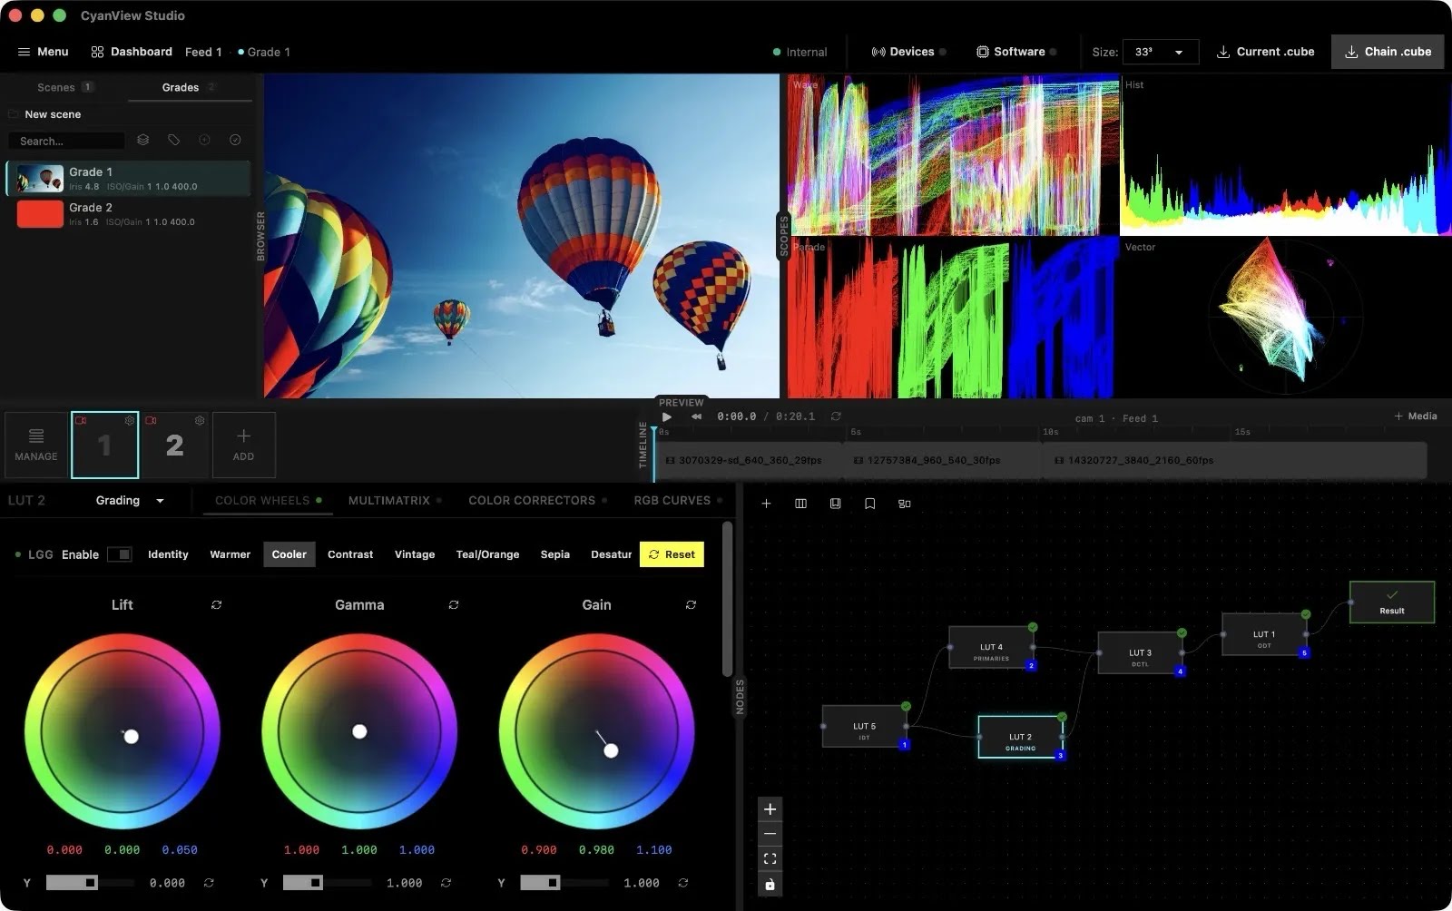Open the main Menu
1452x911 pixels.
tap(43, 52)
